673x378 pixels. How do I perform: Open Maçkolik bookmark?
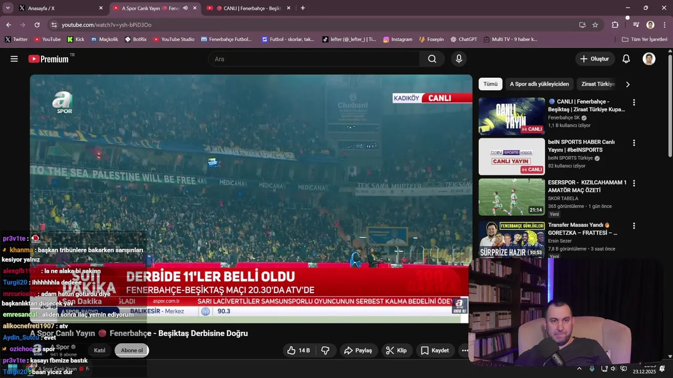coord(104,39)
